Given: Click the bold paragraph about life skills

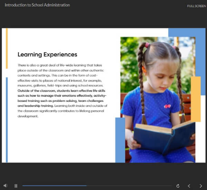Looking at the screenshot, I should 62,98.
